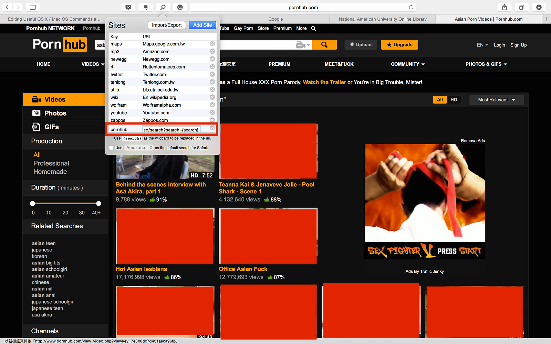The width and height of the screenshot is (551, 344).
Task: Delete the mp3 site entry
Action: 212,51
